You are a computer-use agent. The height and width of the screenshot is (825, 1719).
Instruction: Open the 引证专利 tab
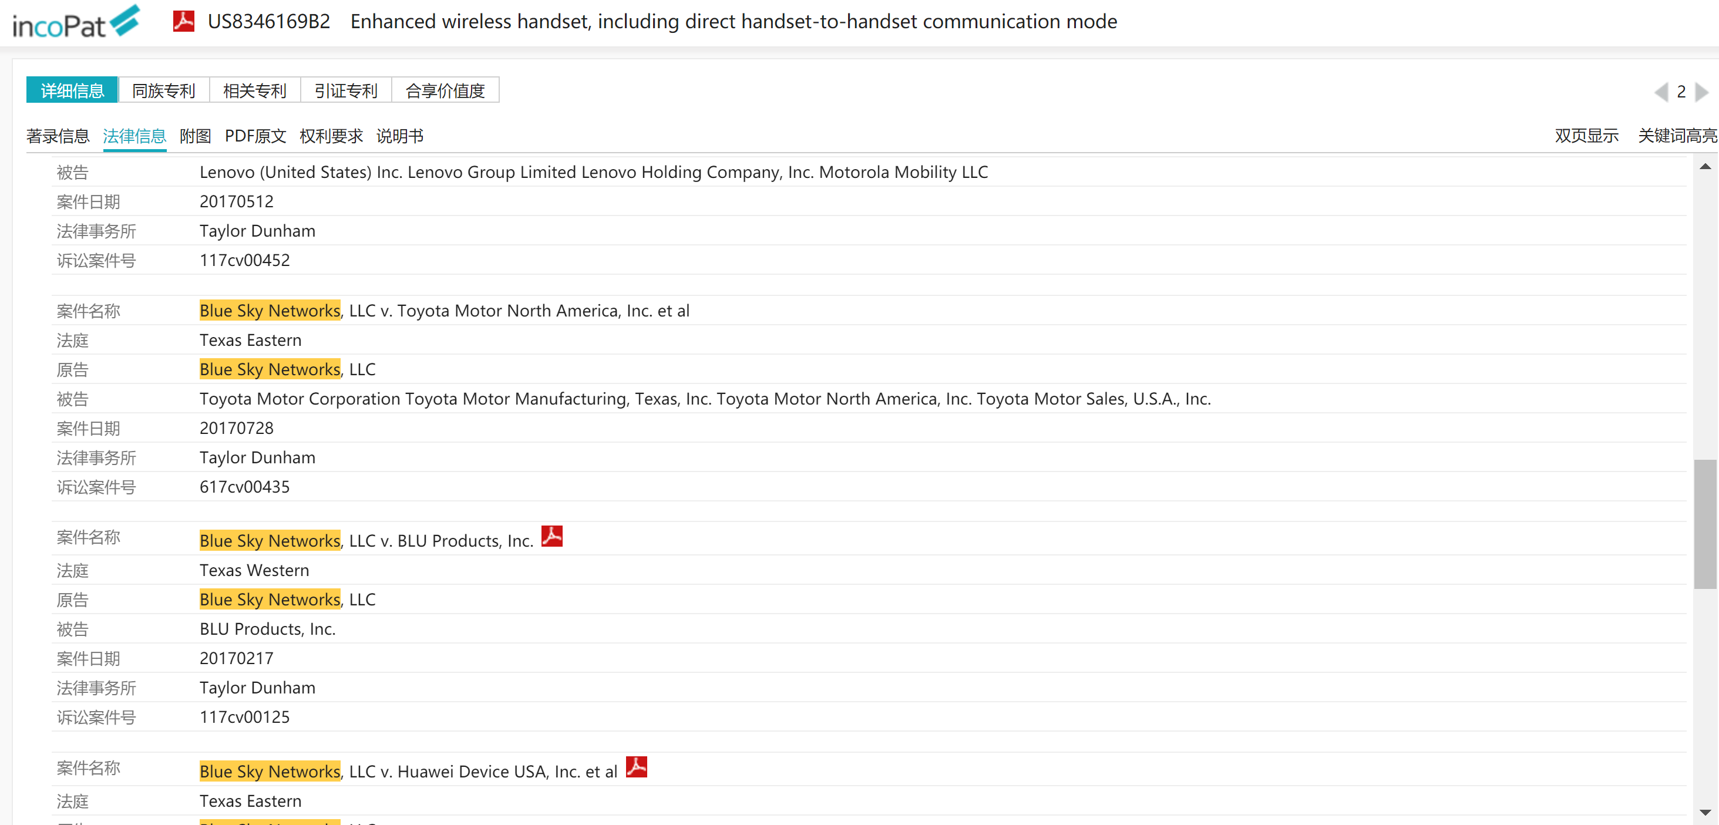point(346,90)
